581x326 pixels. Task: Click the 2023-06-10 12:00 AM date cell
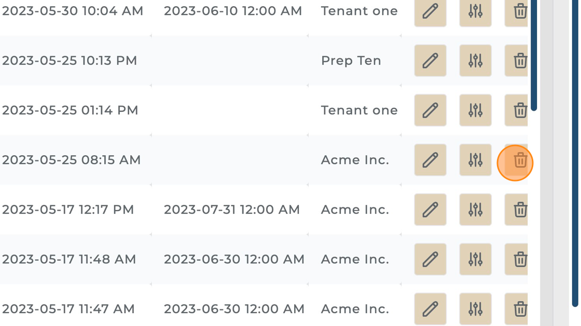point(233,11)
